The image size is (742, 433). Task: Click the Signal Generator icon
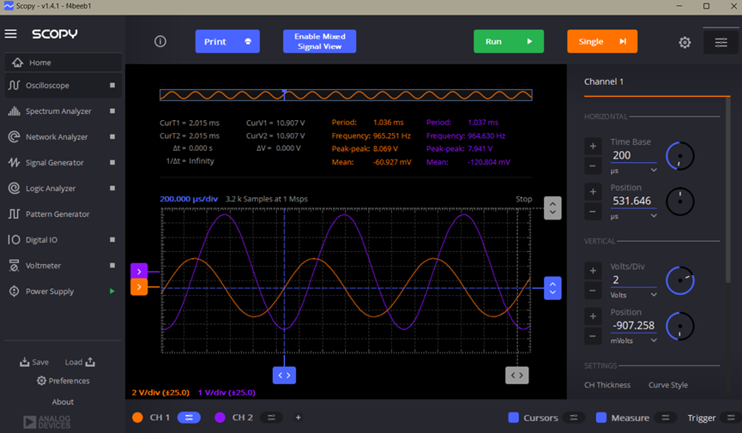click(x=14, y=162)
